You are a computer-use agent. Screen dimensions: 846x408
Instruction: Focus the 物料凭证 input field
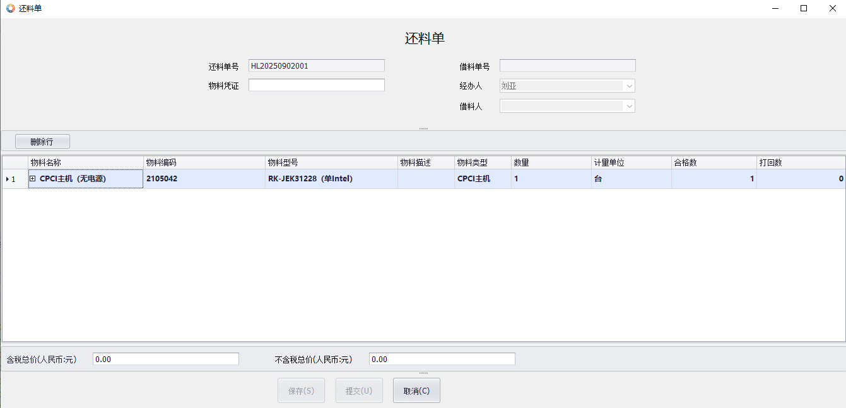tap(316, 85)
